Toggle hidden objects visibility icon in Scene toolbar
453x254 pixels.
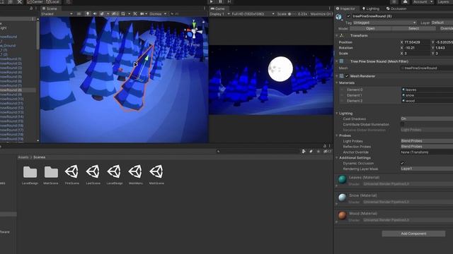tap(115, 14)
